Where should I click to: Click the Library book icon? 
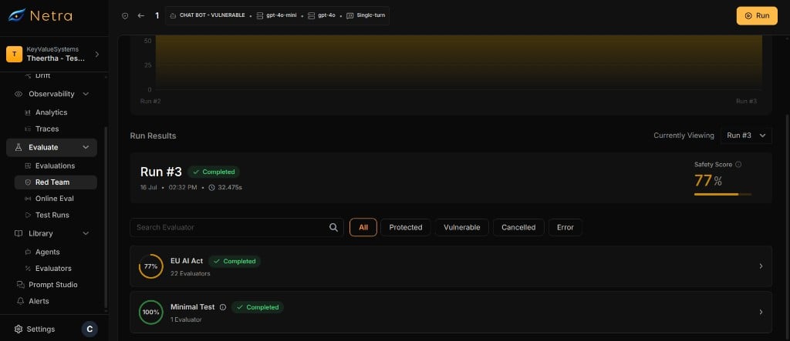pyautogui.click(x=19, y=233)
